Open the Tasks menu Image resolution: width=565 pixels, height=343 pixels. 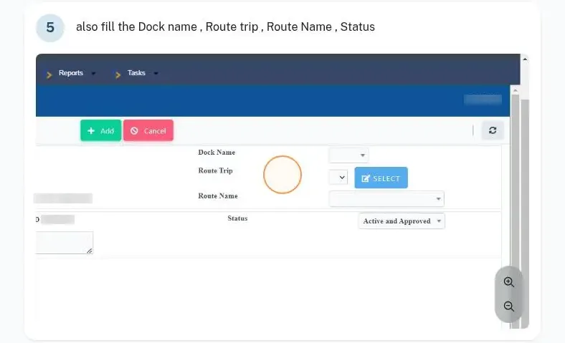point(136,73)
